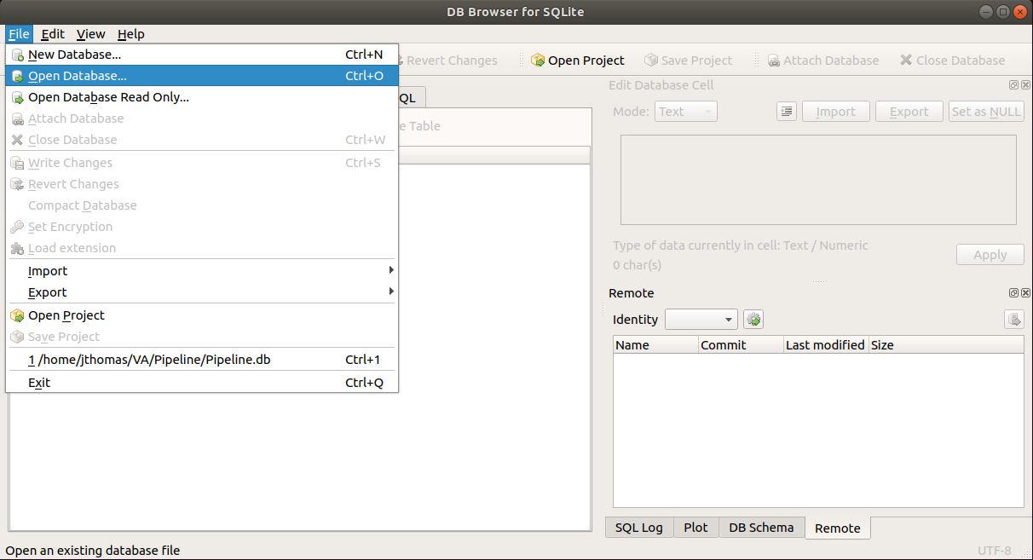
Task: Click Close Database in the File menu
Action: [x=202, y=140]
